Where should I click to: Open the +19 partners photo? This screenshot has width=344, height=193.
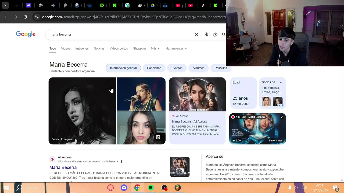tap(278, 102)
